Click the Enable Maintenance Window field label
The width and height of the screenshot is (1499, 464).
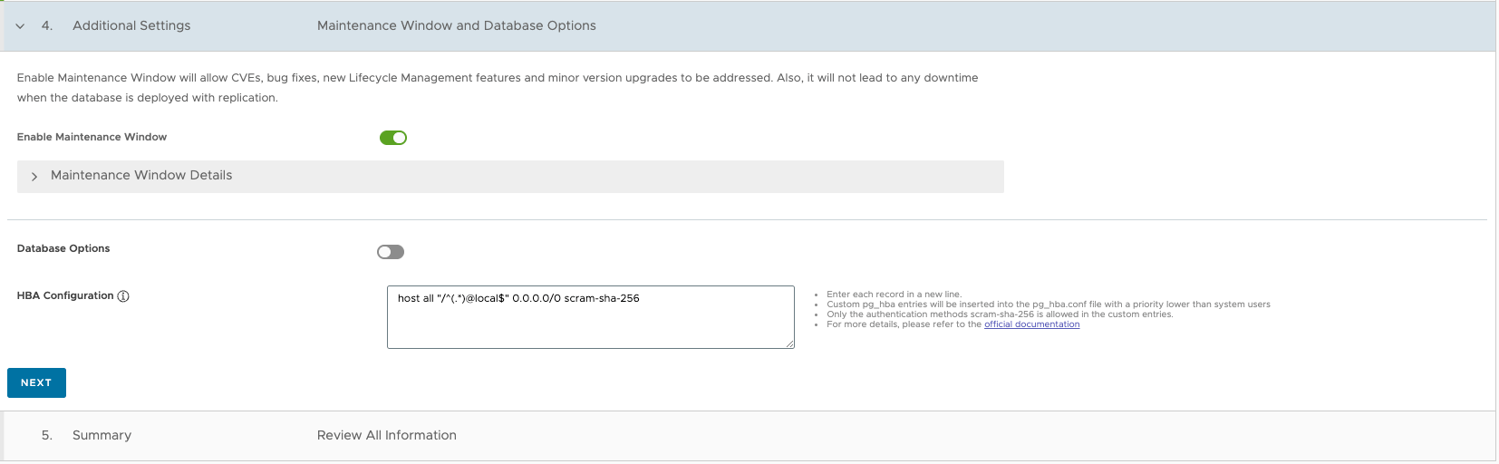pyautogui.click(x=92, y=137)
